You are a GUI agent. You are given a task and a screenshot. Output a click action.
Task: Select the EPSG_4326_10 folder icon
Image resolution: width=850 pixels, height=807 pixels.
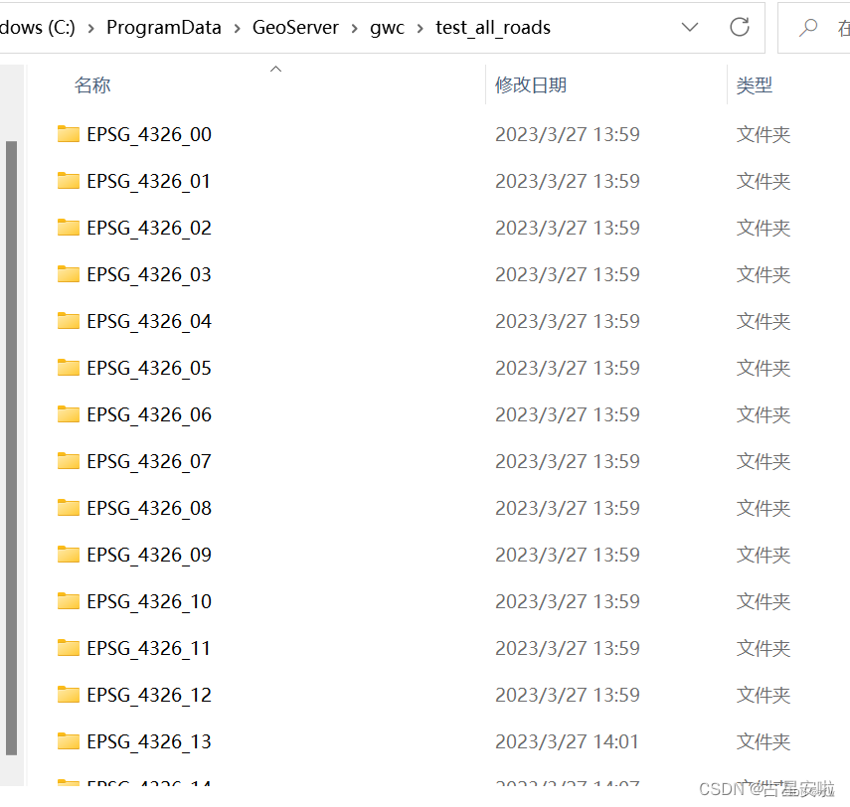click(x=69, y=601)
